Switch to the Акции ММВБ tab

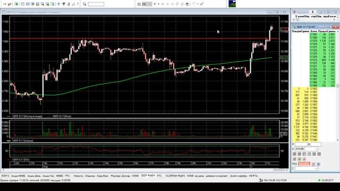[18, 176]
